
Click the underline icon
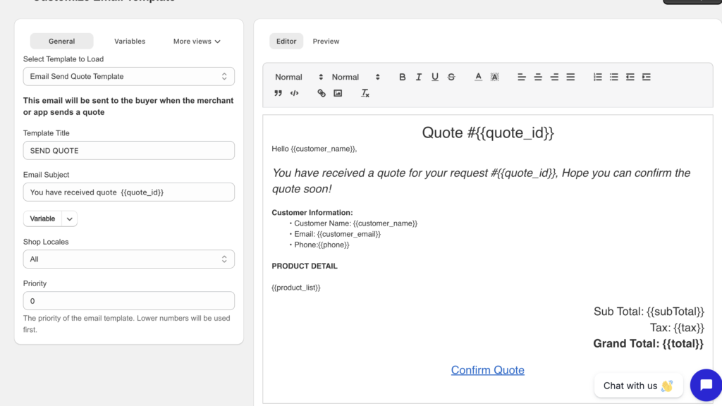(x=434, y=77)
